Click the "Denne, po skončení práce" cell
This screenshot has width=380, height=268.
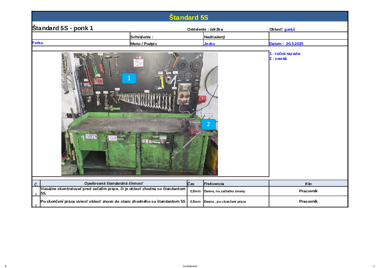225,202
